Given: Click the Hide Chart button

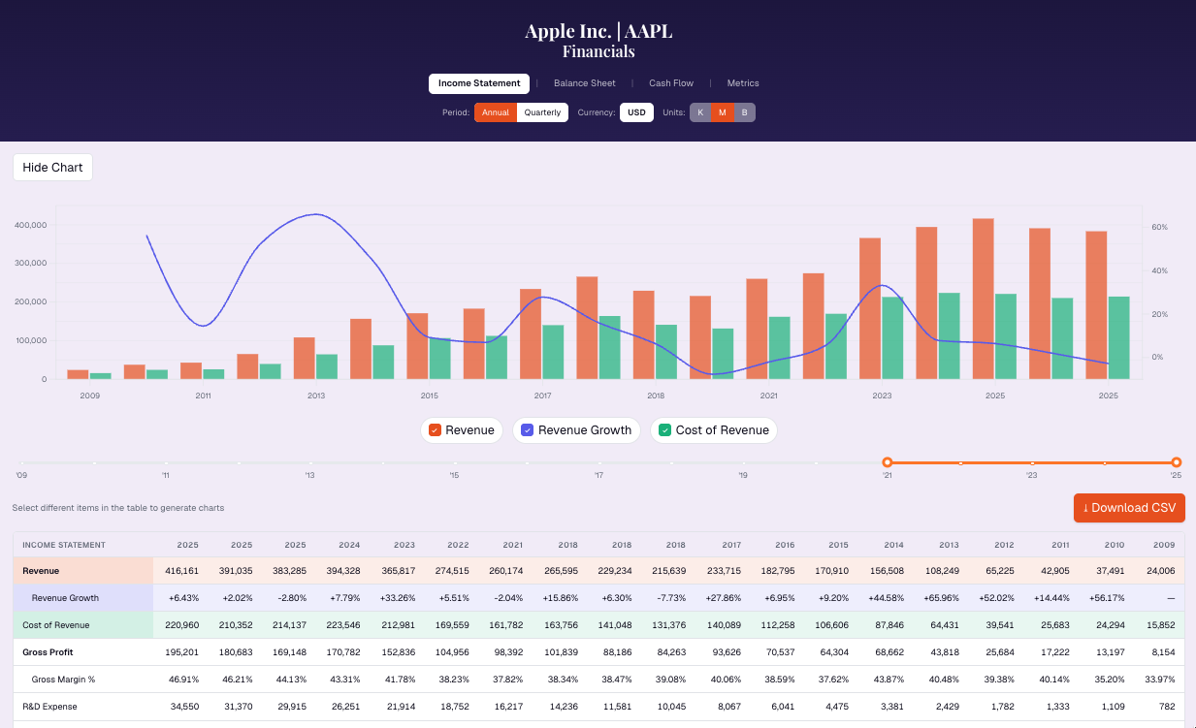Looking at the screenshot, I should (53, 168).
